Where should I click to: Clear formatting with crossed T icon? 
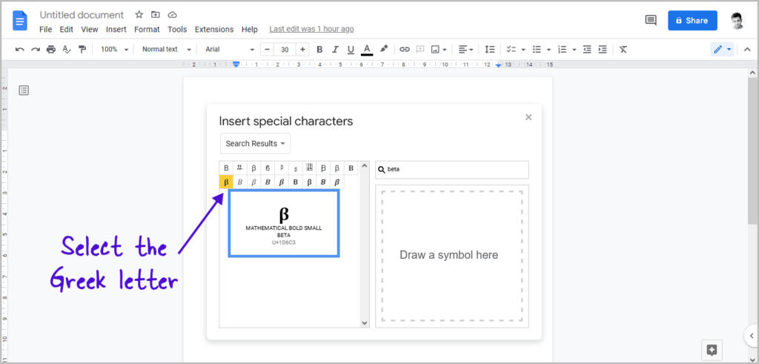(623, 50)
